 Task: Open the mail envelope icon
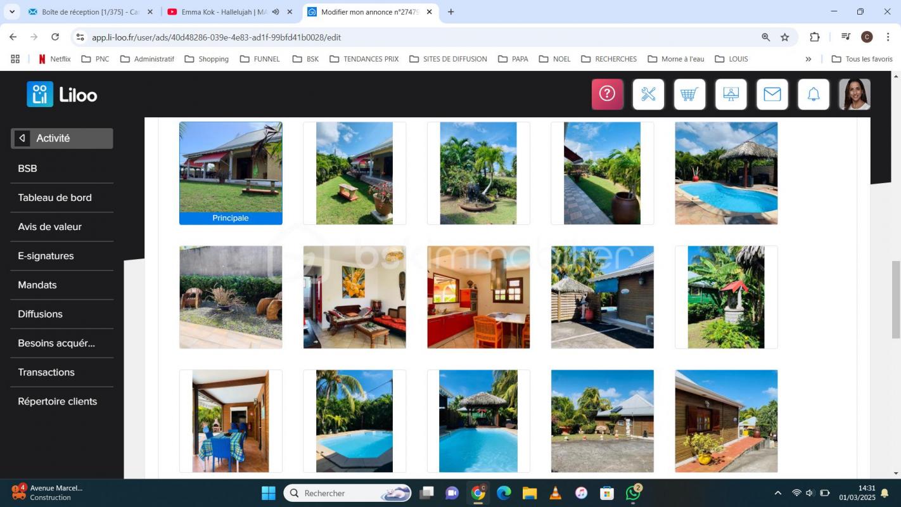pos(772,94)
